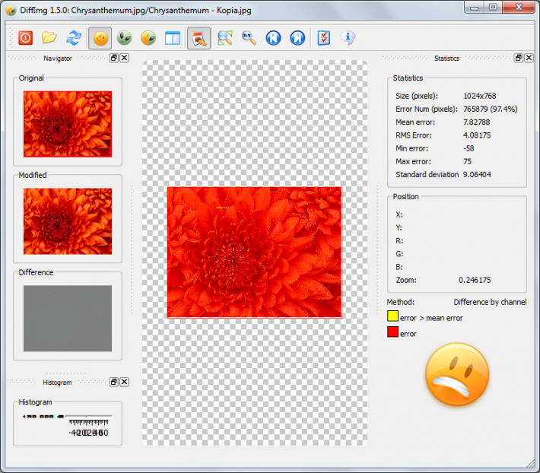Image resolution: width=540 pixels, height=473 pixels.
Task: Go to next image pair icon
Action: coord(297,38)
